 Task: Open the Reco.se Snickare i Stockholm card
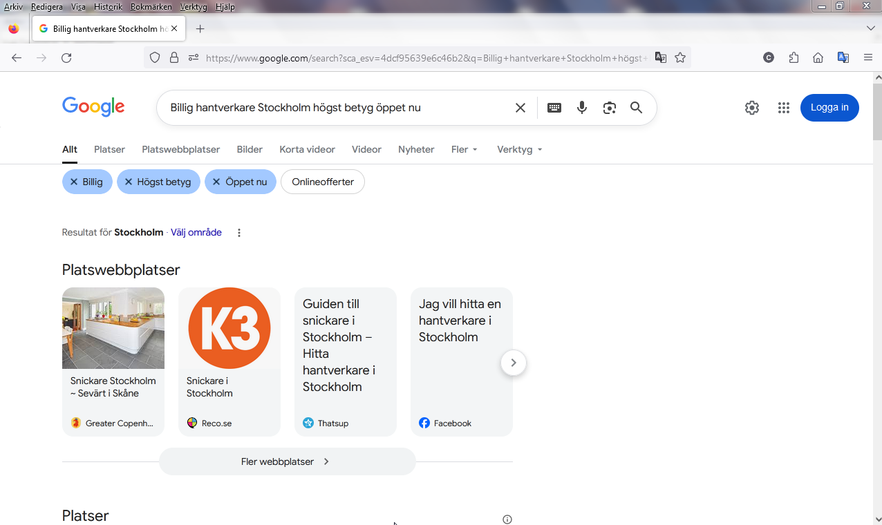tap(229, 361)
